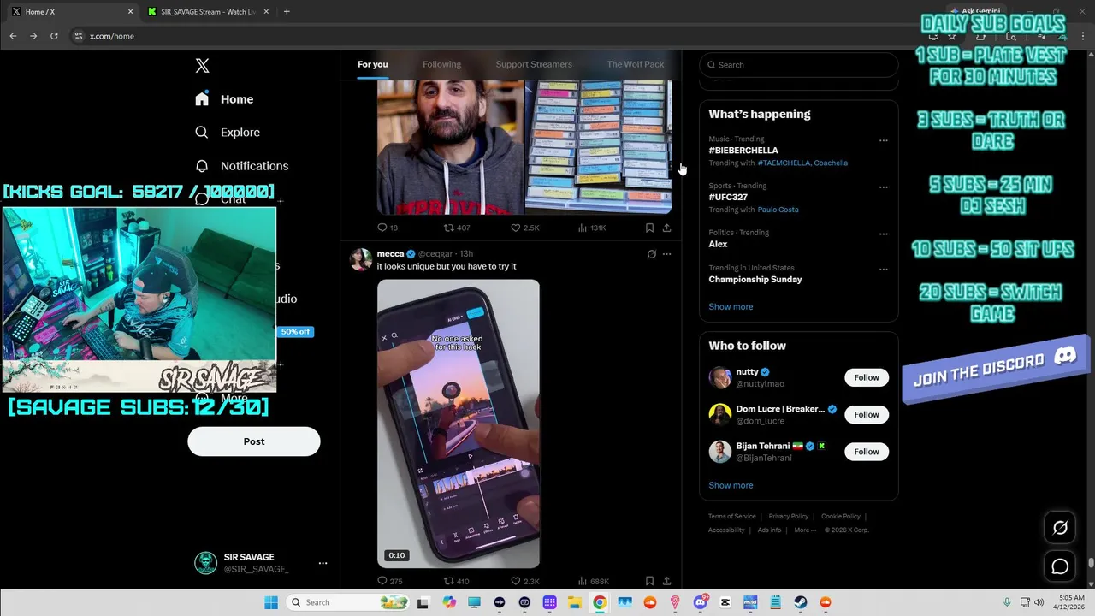Click the X search box
Screen dimensions: 1095x616
(799, 65)
